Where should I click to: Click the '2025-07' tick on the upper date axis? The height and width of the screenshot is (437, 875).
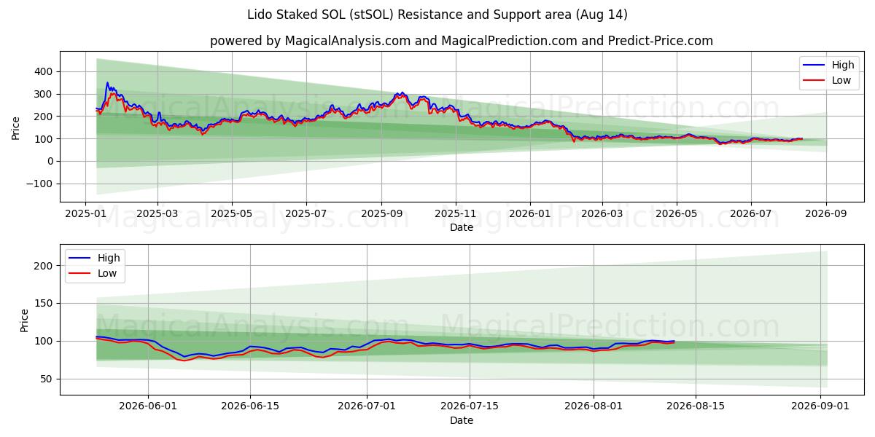tap(306, 213)
